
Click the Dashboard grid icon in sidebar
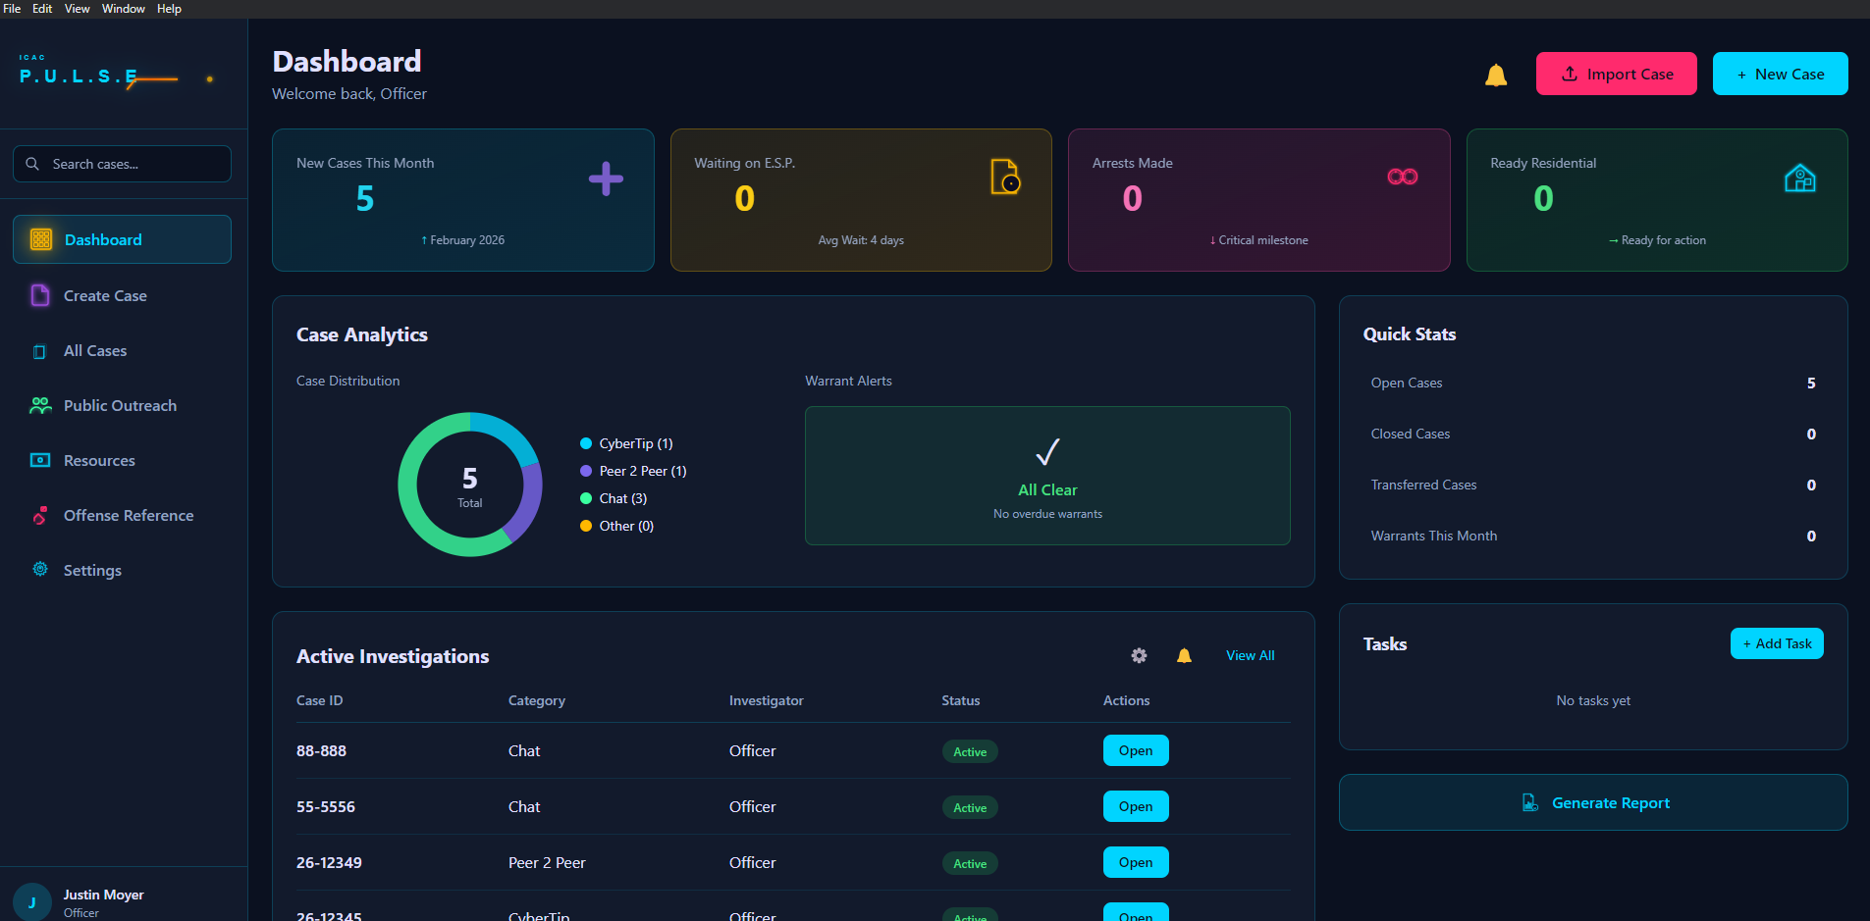tap(41, 239)
